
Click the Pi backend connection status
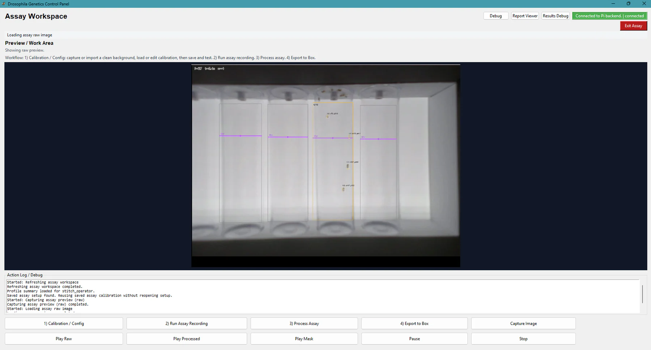click(x=609, y=16)
